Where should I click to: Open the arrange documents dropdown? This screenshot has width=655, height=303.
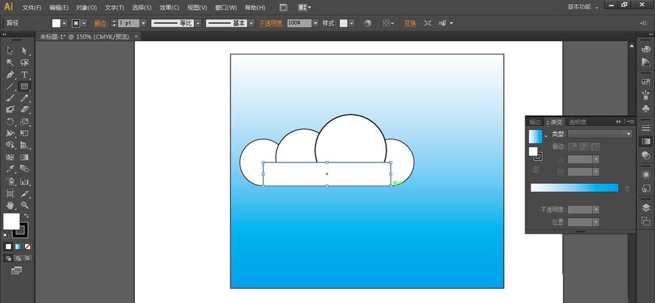[x=305, y=7]
